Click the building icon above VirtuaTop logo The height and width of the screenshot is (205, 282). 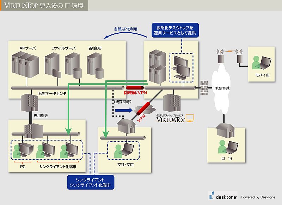click(x=172, y=102)
